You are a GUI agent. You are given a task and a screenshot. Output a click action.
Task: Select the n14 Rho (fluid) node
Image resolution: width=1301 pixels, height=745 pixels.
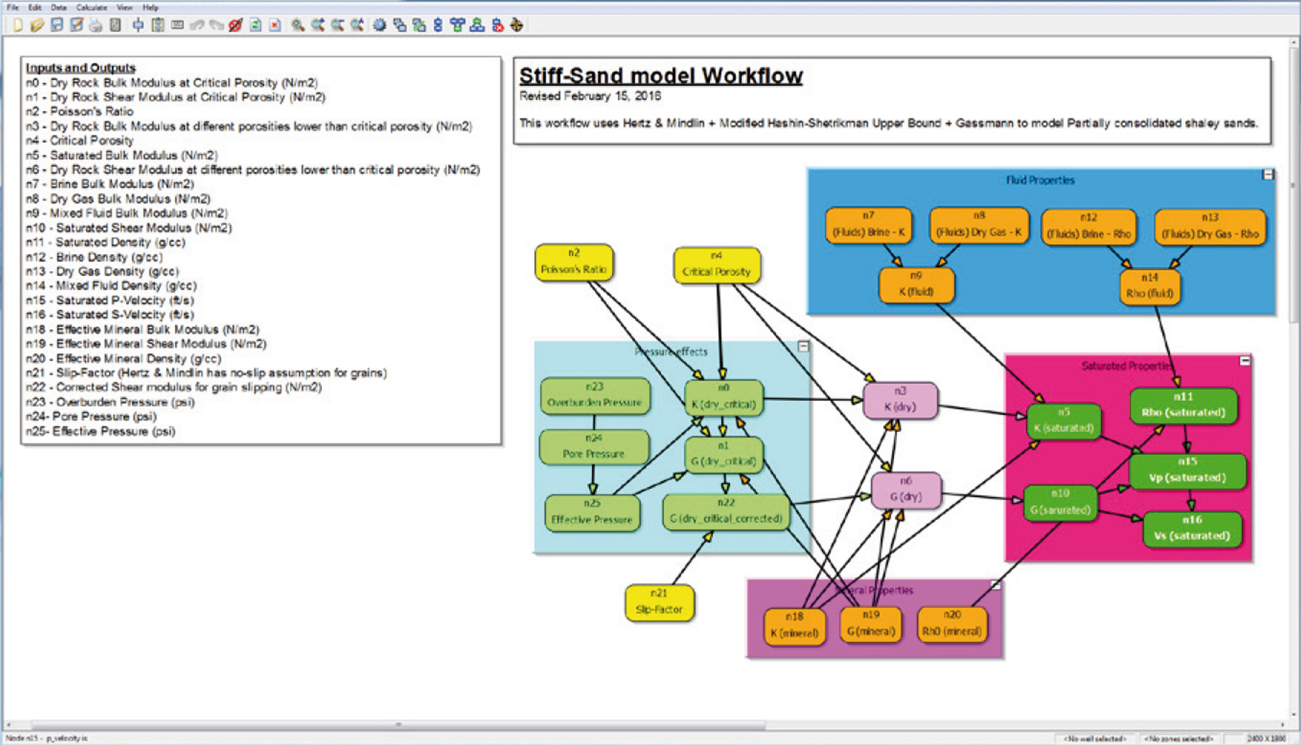(x=1150, y=286)
